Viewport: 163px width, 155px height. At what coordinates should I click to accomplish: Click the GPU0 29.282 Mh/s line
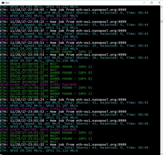[39, 106]
